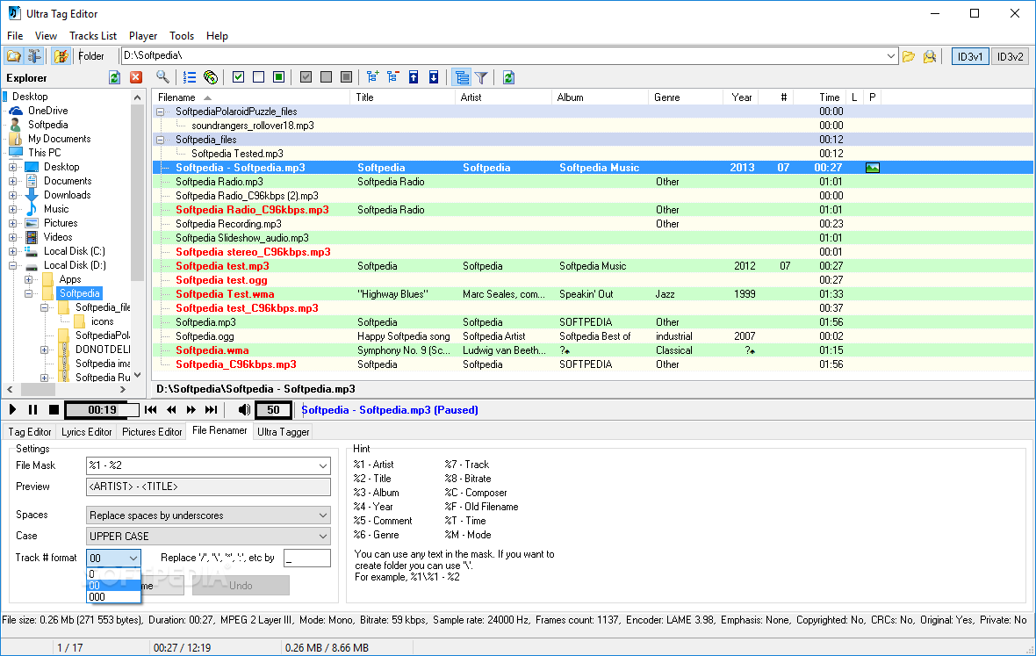The width and height of the screenshot is (1036, 656).
Task: Click the checked folder icon before Folder label
Action: pos(61,56)
